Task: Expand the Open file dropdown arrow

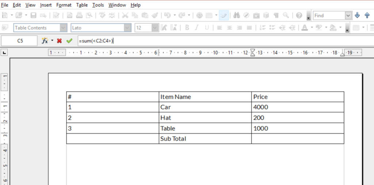Action: tap(26, 15)
